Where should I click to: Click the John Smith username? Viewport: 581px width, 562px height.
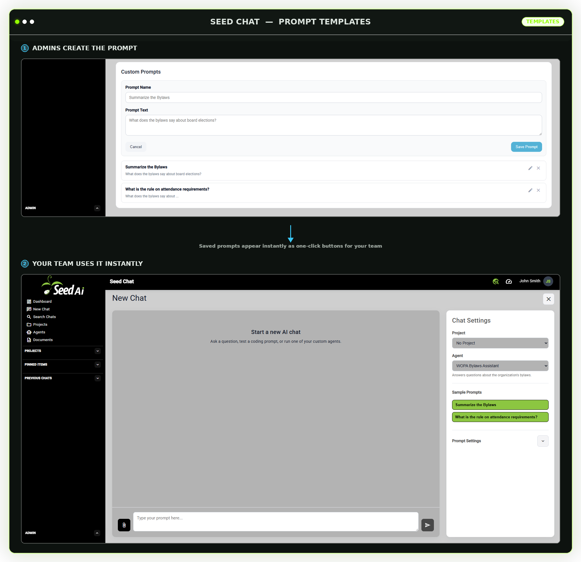pos(530,281)
